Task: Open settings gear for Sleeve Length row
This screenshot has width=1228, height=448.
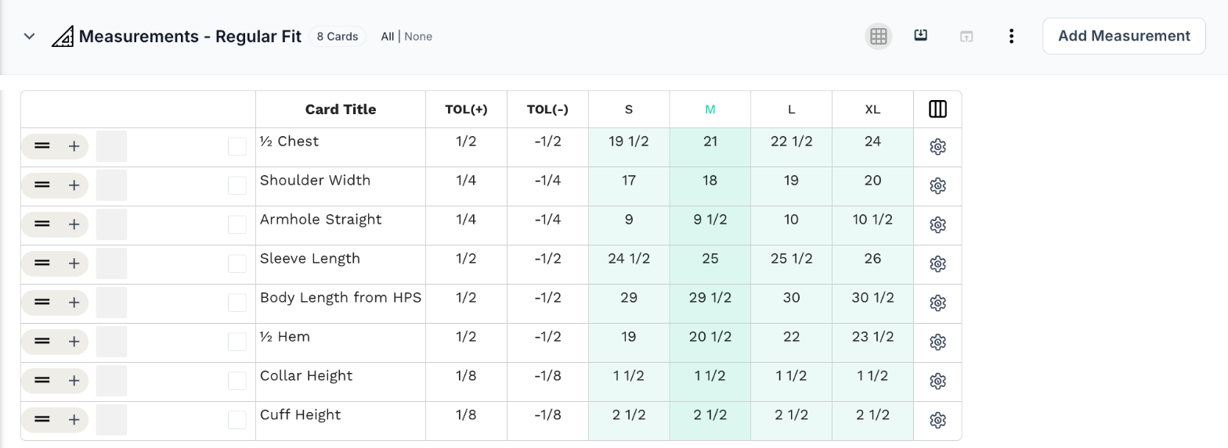Action: tap(937, 264)
